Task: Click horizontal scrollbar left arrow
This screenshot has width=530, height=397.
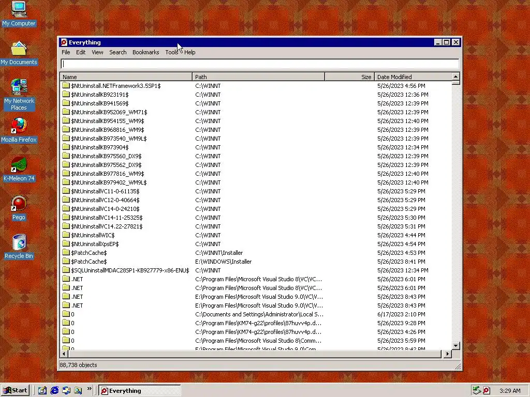Action: point(64,354)
